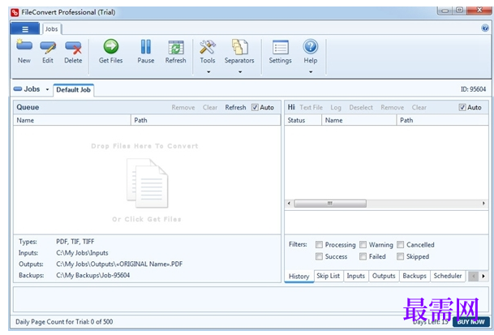Click Deselect in the history header
This screenshot has height=335, width=494.
pyautogui.click(x=361, y=107)
